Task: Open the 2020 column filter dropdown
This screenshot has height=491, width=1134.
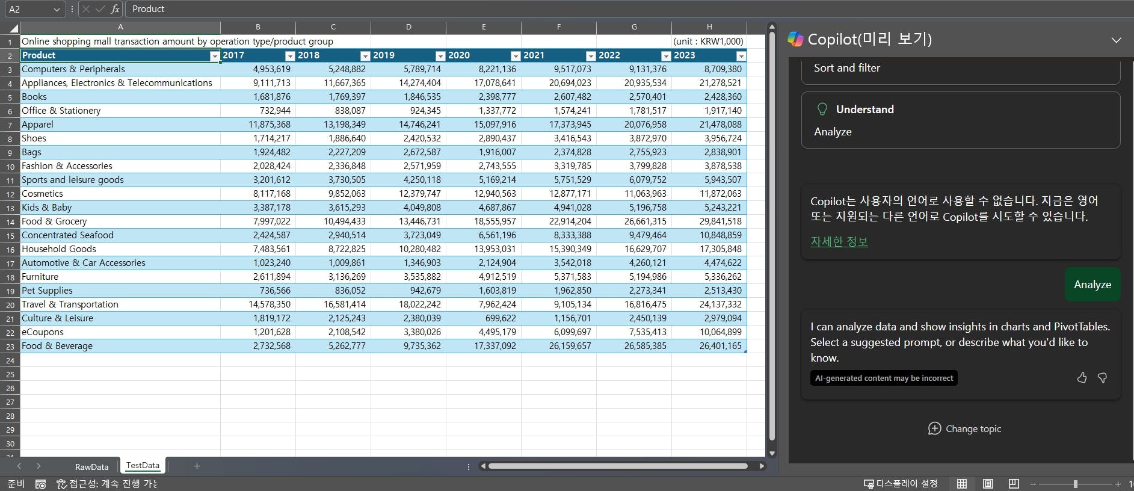Action: pos(516,56)
